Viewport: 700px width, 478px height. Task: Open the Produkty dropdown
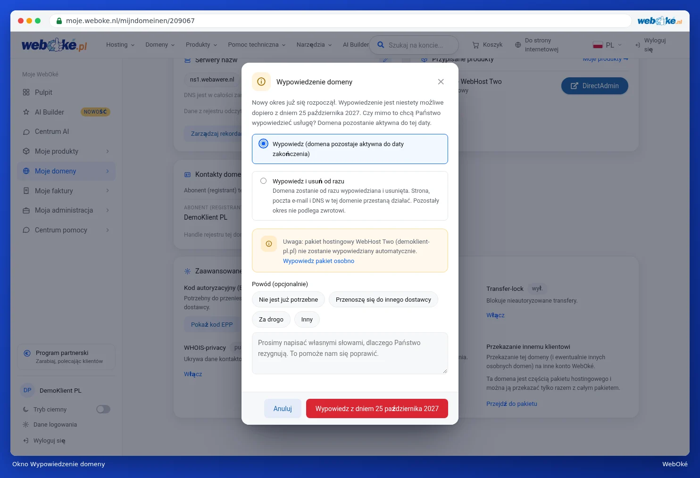[x=201, y=45]
